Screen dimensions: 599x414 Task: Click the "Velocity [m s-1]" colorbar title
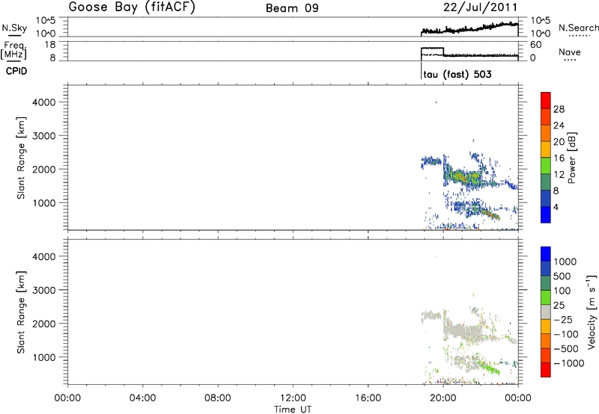coord(592,312)
